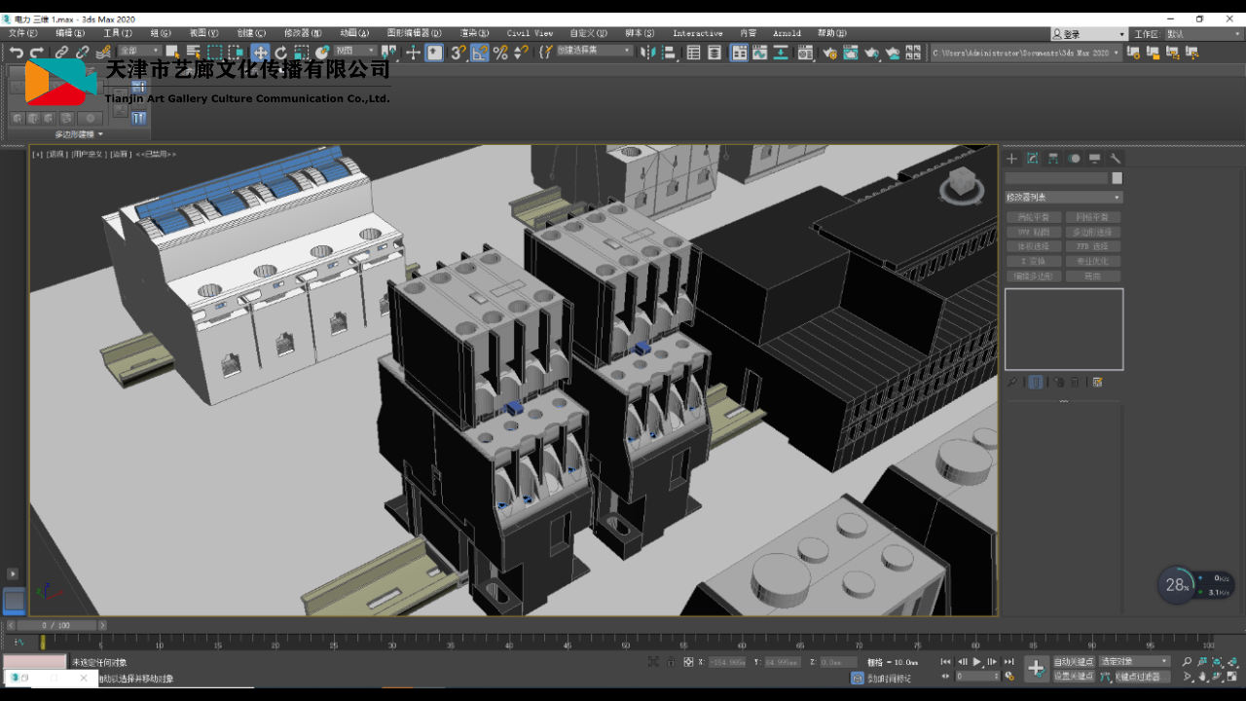
Task: Play the animation
Action: coord(977,662)
